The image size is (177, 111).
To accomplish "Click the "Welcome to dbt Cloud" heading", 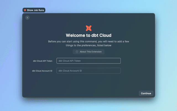I will pos(88,35).
